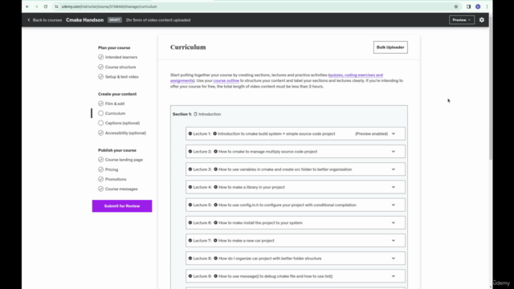This screenshot has height=289, width=514.
Task: Open Course messages in sidebar
Action: tap(121, 189)
